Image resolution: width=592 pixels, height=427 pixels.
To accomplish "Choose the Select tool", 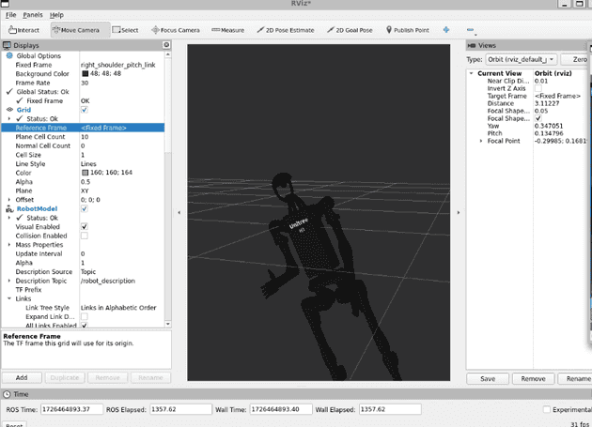I will [x=125, y=30].
